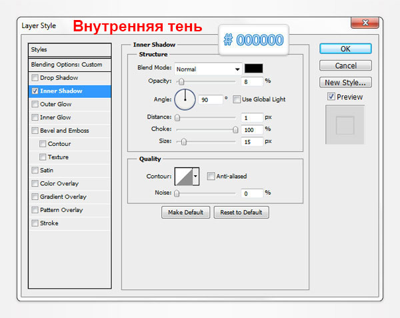Select the Gradient Overlay style row
400x318 pixels.
pos(69,197)
